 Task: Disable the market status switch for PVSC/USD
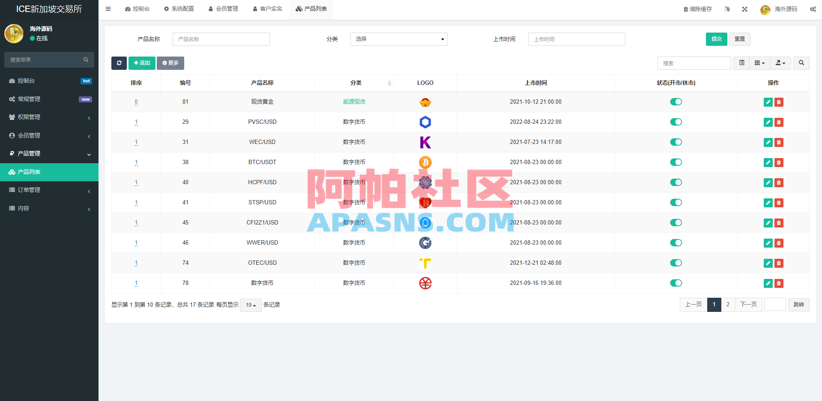pos(676,122)
